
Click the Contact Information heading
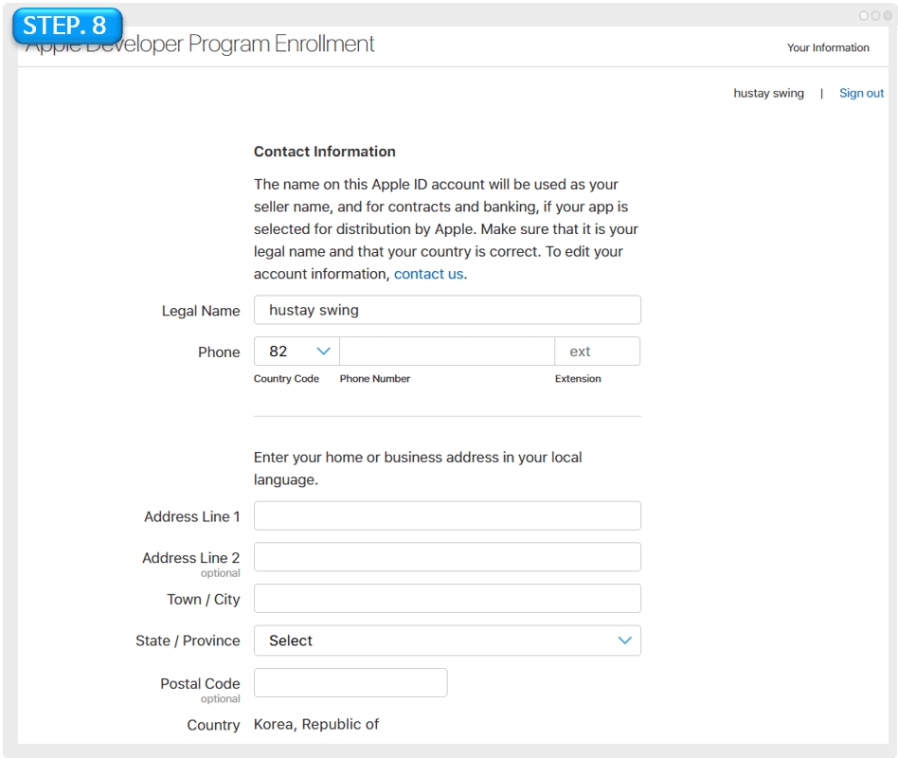[325, 152]
